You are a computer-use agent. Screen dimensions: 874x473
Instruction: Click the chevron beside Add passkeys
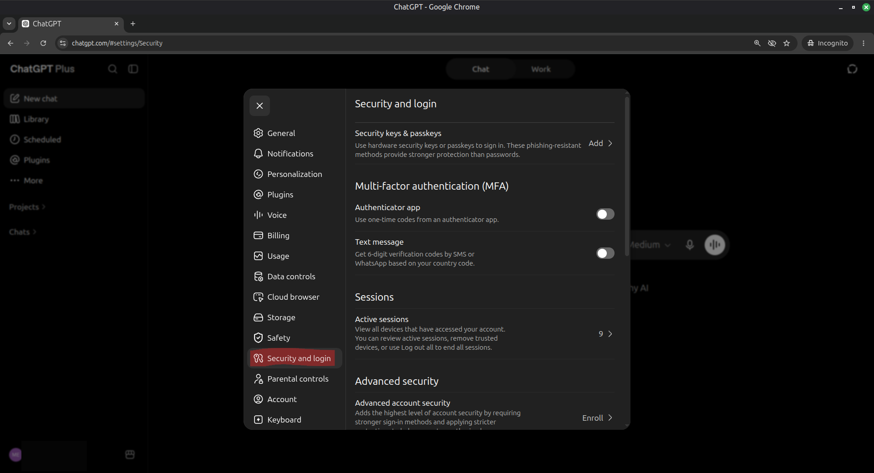[x=610, y=143]
